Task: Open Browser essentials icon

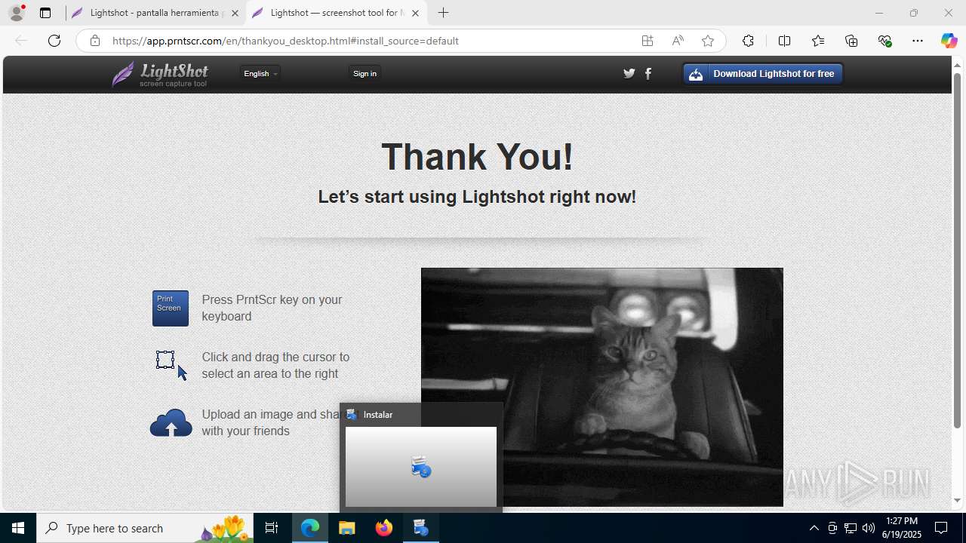Action: point(885,41)
